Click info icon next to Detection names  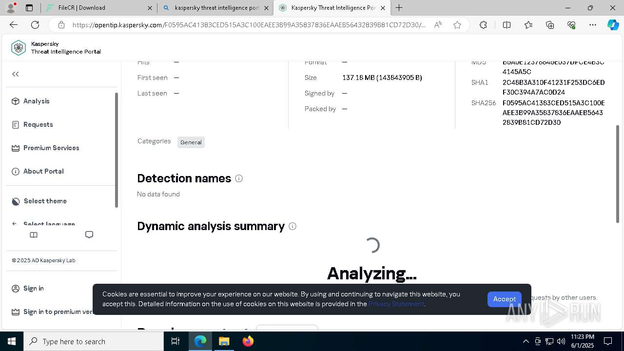pyautogui.click(x=239, y=178)
